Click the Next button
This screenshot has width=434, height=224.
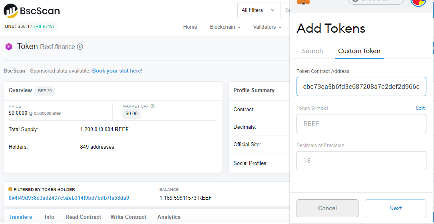tap(396, 208)
